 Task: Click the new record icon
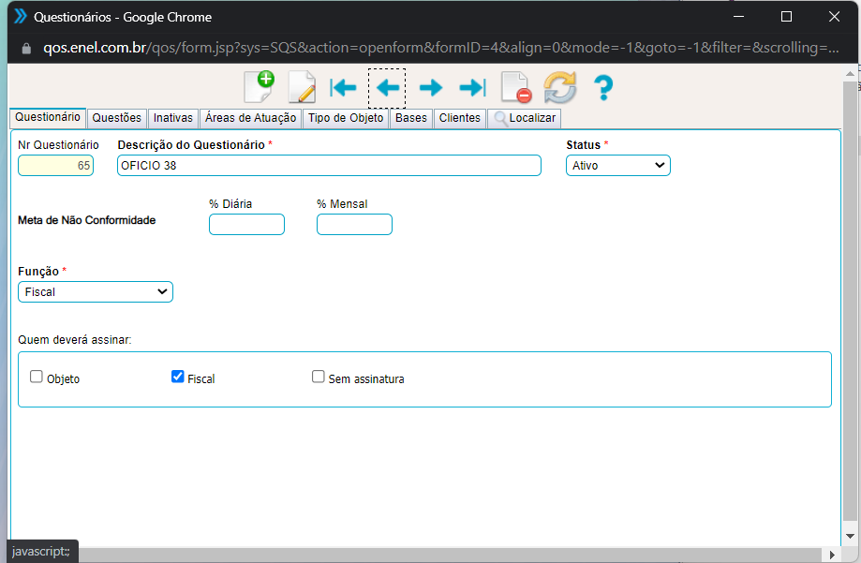(259, 87)
